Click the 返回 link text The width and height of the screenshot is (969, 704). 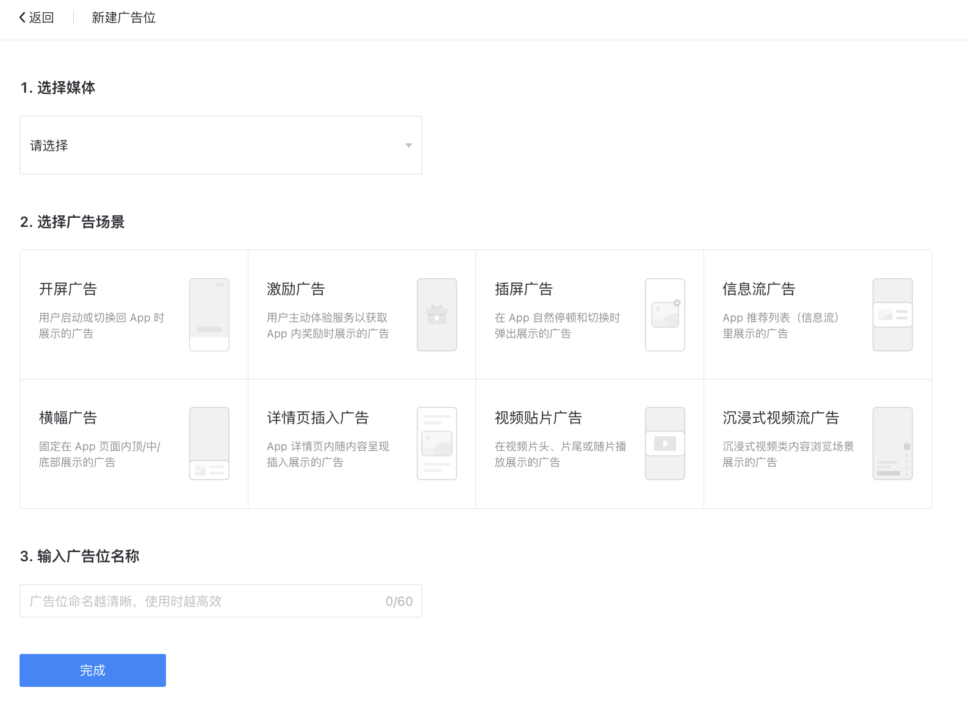click(41, 18)
